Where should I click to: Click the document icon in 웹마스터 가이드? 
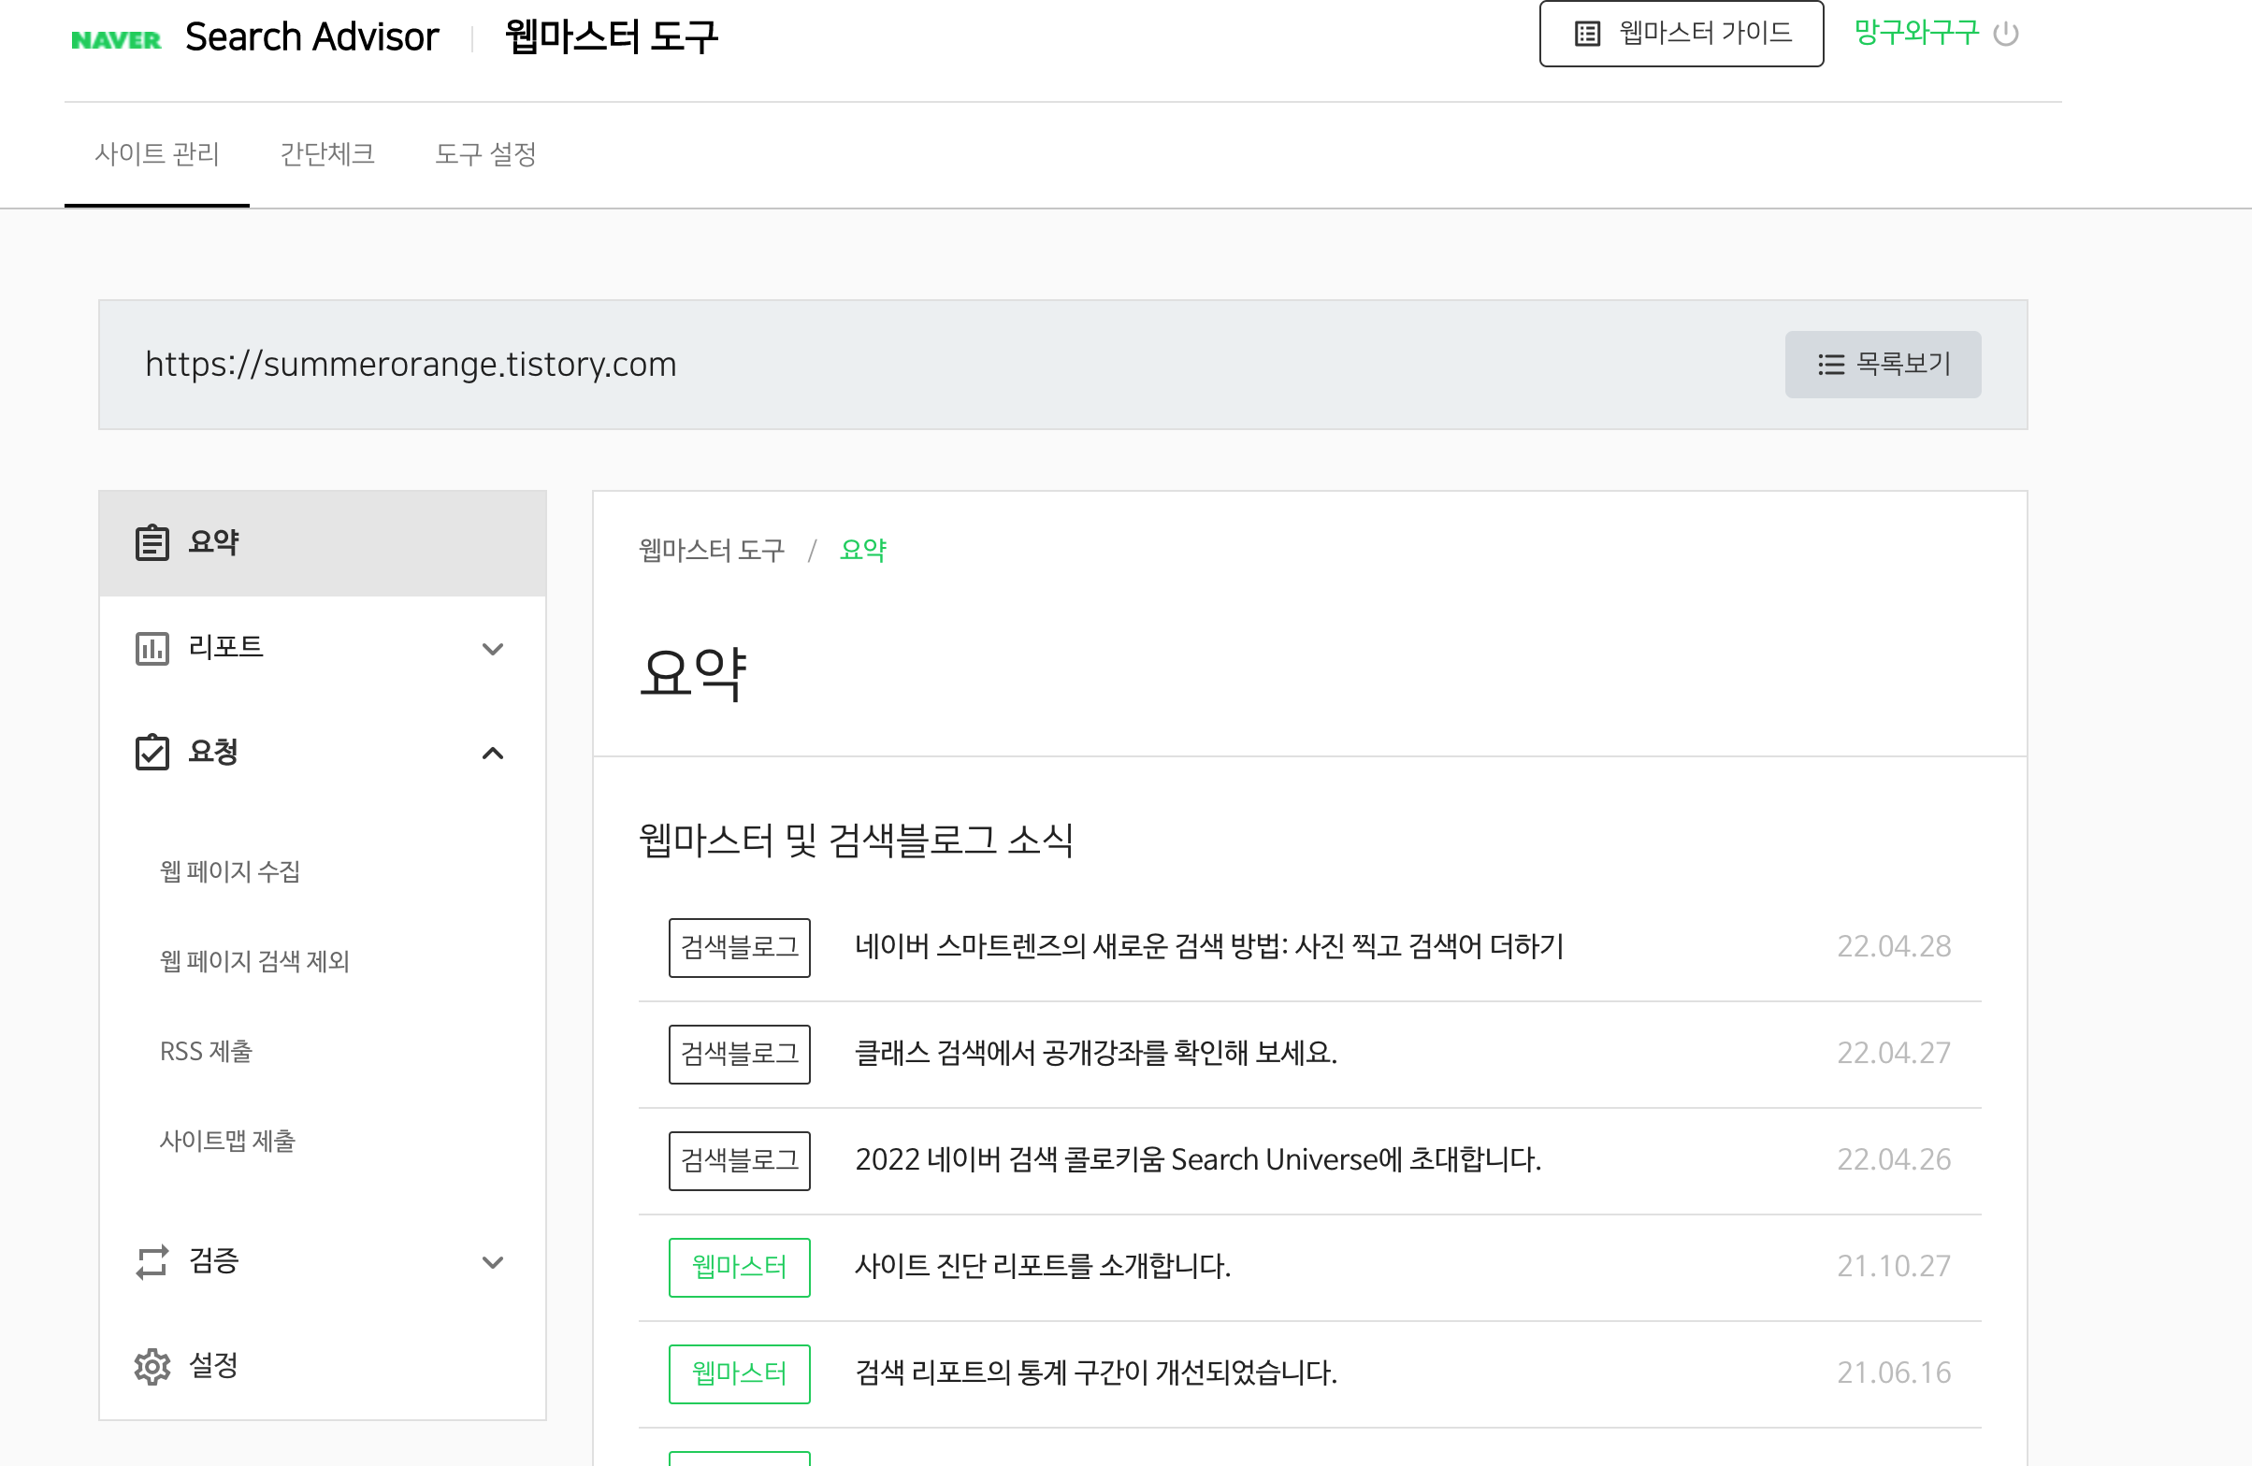tap(1587, 34)
